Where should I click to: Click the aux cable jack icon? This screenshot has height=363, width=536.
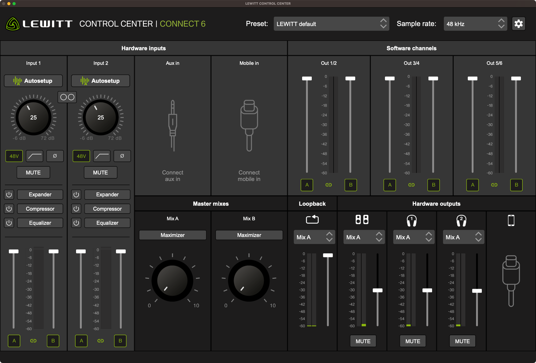173,126
